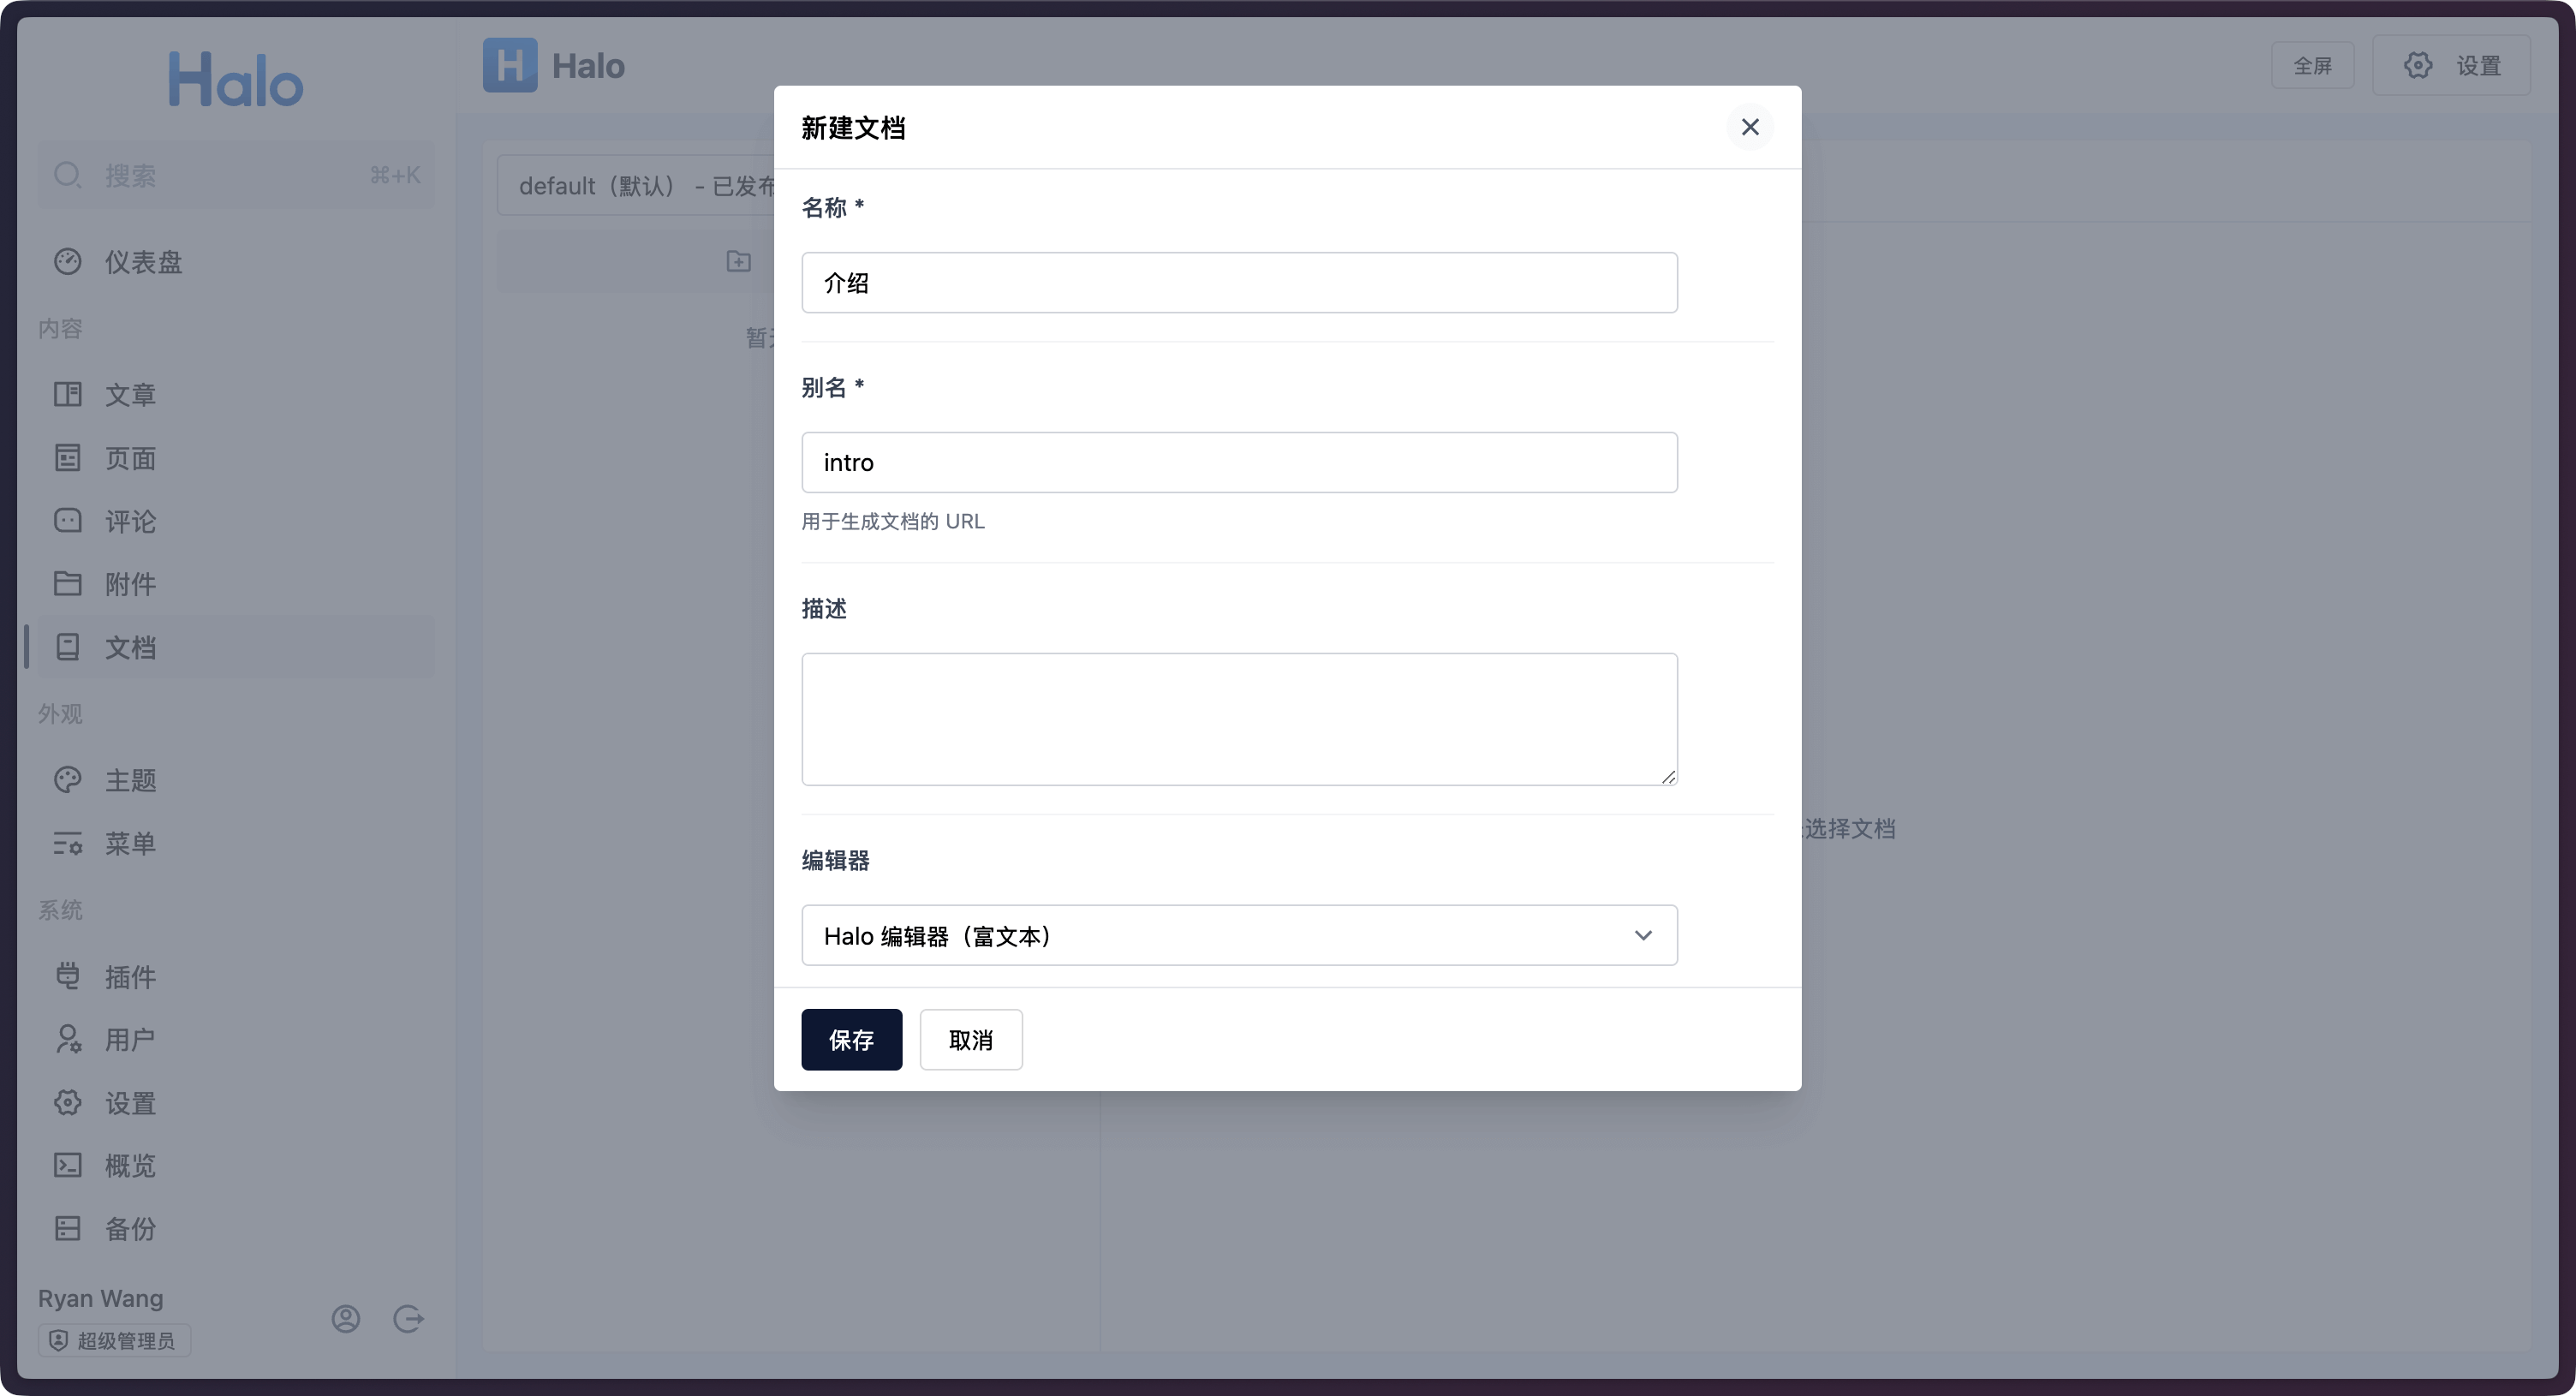The width and height of the screenshot is (2576, 1396).
Task: Click the 用户 user-settings icon
Action: pos(68,1040)
